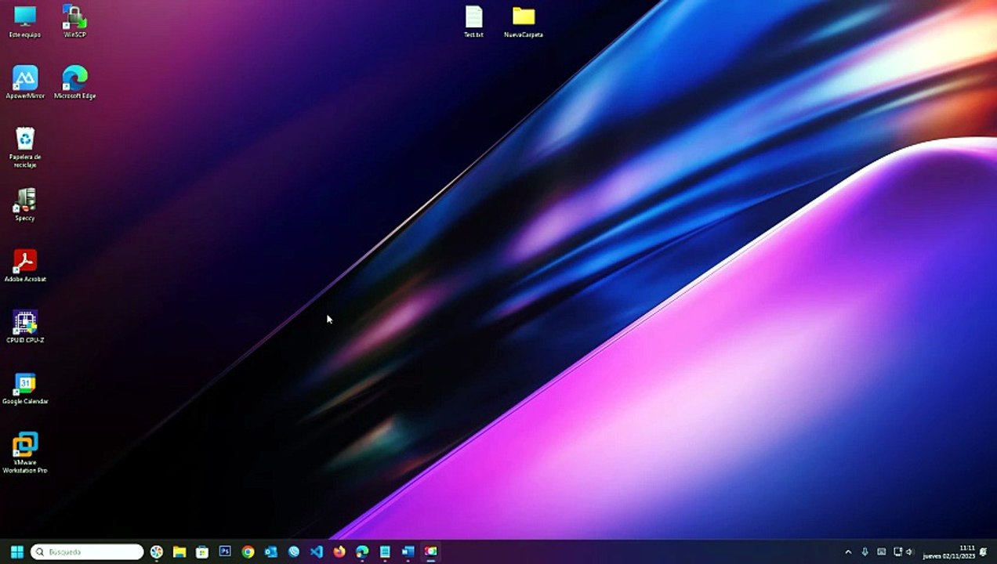
Task: Select the CPUID CPU-Z desktop shortcut
Action: 25,327
